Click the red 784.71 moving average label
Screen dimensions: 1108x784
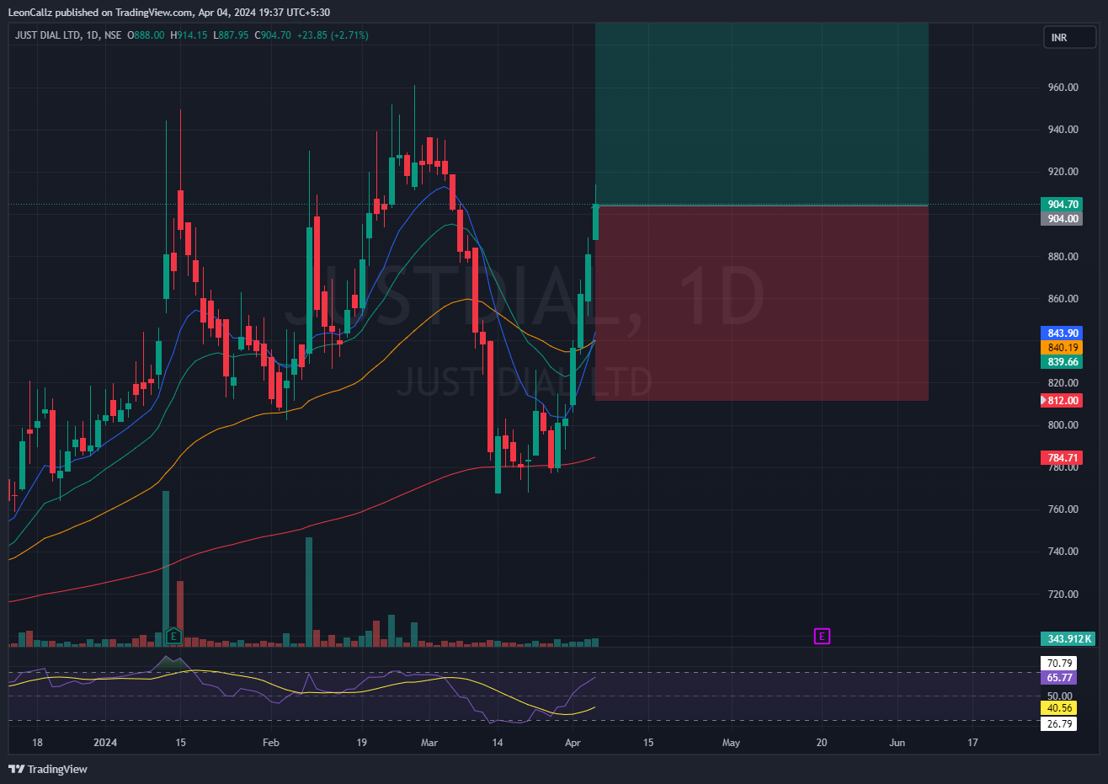click(x=1063, y=458)
